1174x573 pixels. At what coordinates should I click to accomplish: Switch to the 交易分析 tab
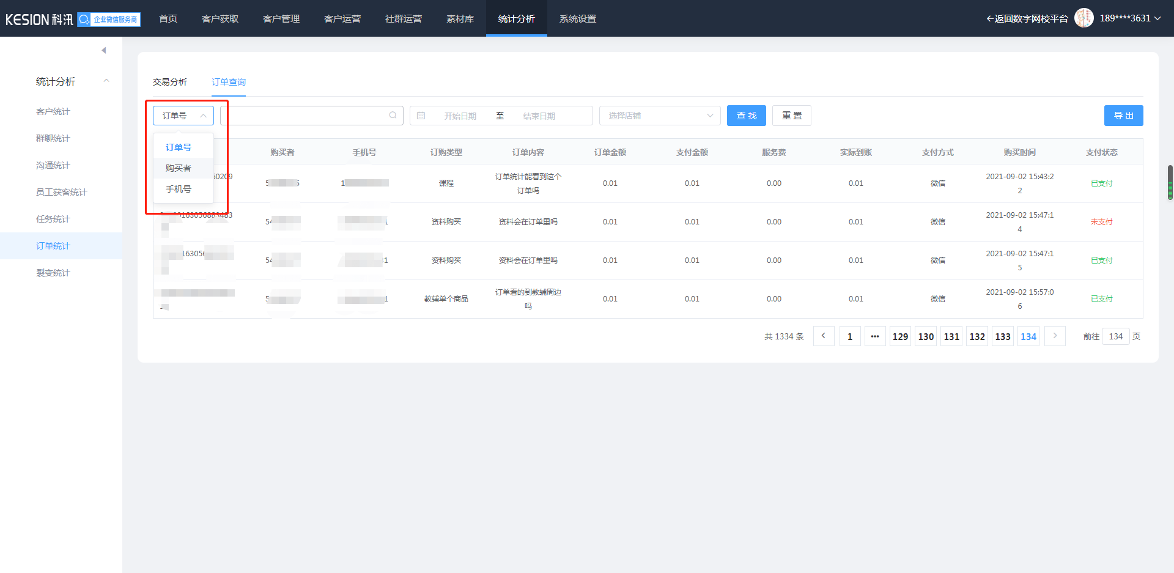click(x=170, y=82)
